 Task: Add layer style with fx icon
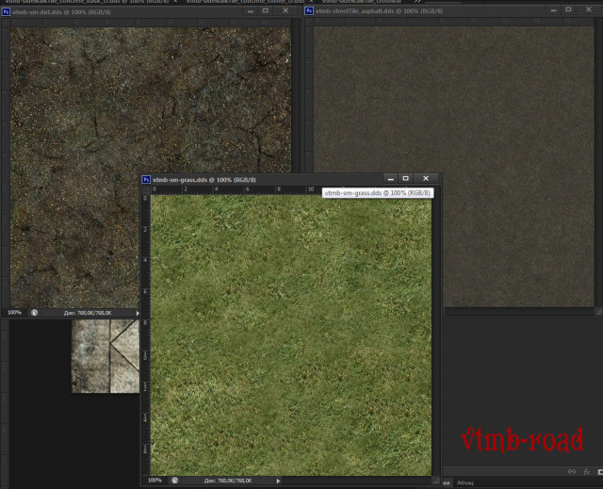pos(587,472)
